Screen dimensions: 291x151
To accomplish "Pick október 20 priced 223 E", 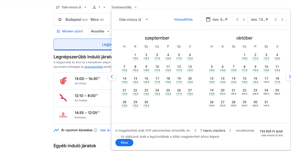I will point(223,92).
